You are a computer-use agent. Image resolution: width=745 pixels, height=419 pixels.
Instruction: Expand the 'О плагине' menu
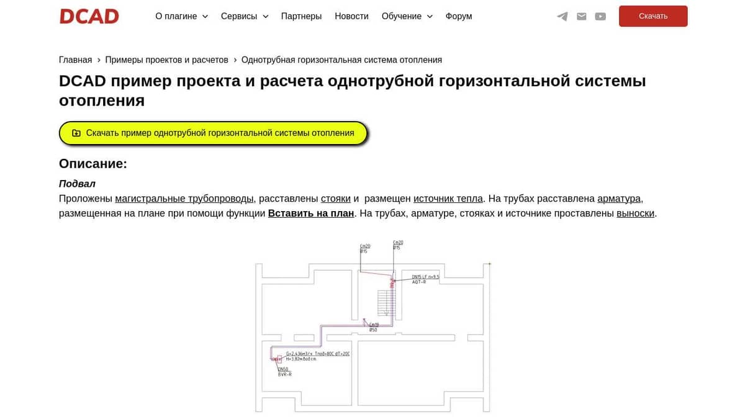pos(181,16)
